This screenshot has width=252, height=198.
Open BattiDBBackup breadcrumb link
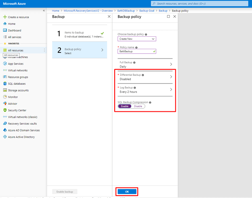tap(126, 10)
